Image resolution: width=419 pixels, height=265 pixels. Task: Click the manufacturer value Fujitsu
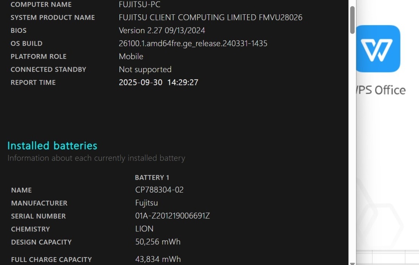146,203
